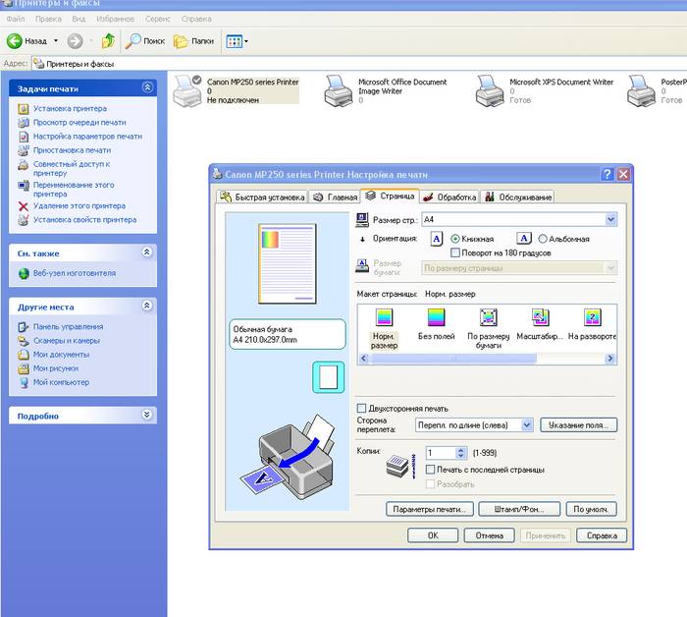Open the 'Размер стр.' A4 dropdown
Viewport: 687px width, 617px height.
pos(611,219)
